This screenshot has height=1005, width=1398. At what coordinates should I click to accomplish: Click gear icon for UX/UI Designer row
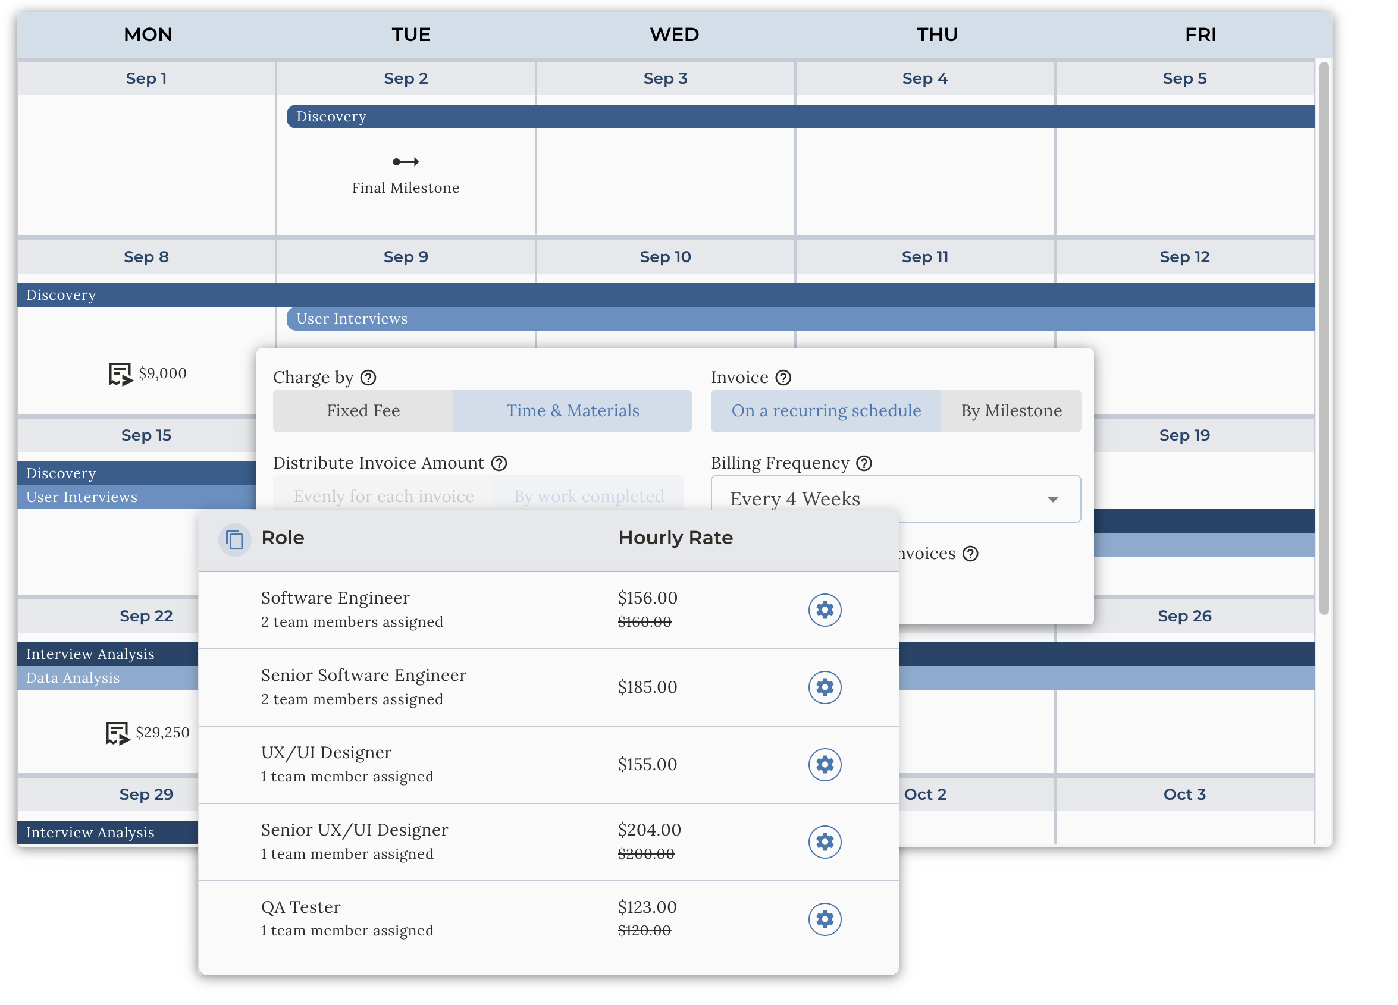824,765
